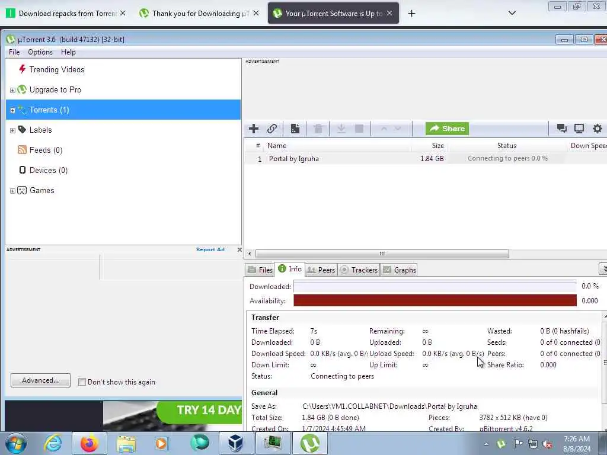This screenshot has height=455, width=607.
Task: Sort by the Size column header
Action: [x=438, y=146]
